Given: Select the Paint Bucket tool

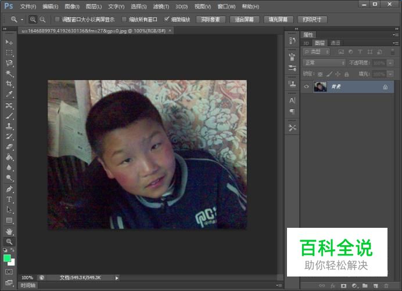Looking at the screenshot, I should click(x=9, y=157).
